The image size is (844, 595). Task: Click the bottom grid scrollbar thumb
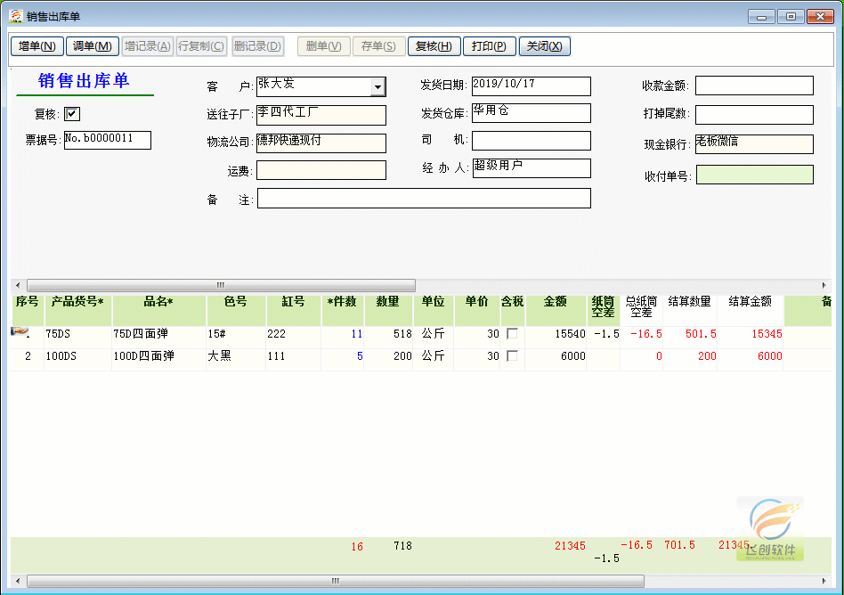(x=336, y=581)
